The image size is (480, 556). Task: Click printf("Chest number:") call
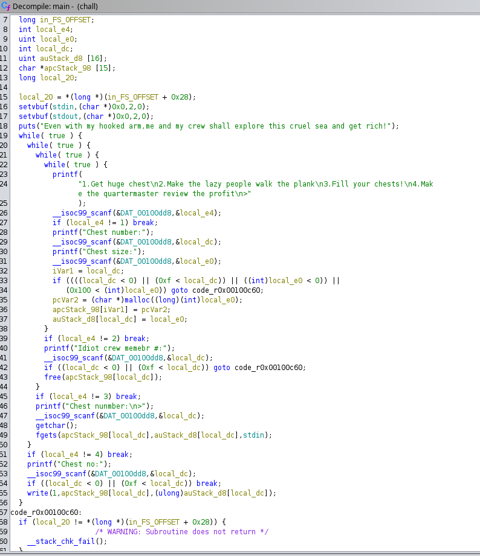pos(103,232)
